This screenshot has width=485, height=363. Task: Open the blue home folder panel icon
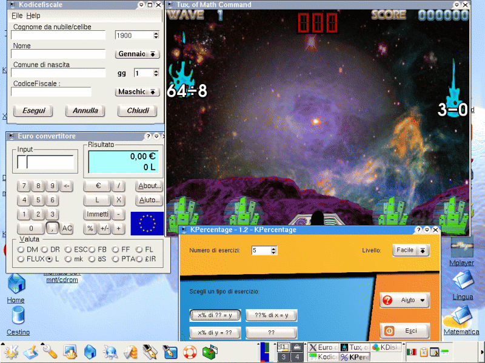[90, 352]
